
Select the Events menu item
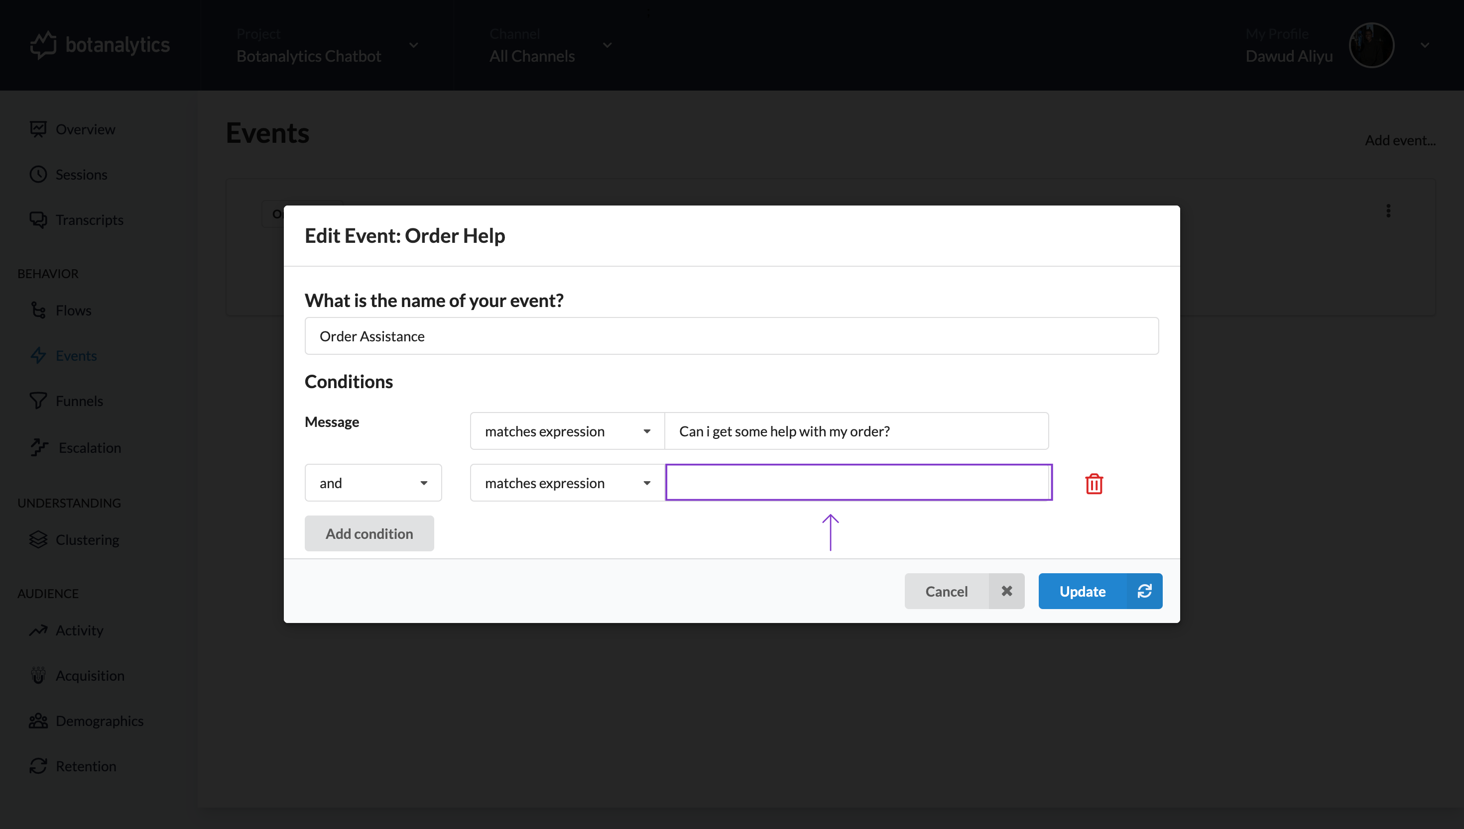(x=76, y=355)
